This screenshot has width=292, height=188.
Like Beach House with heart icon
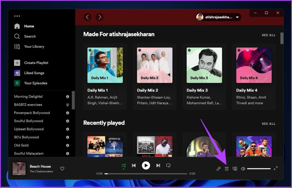[x=62, y=169]
